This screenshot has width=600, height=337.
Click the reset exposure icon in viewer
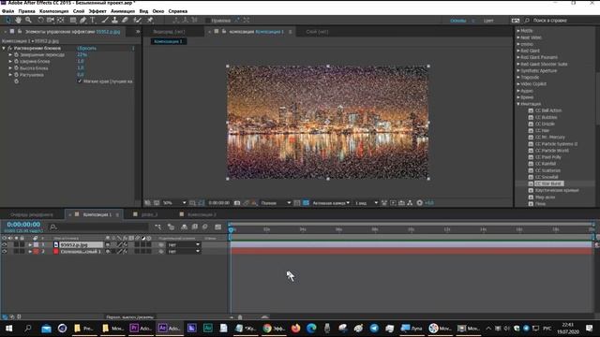pos(419,203)
